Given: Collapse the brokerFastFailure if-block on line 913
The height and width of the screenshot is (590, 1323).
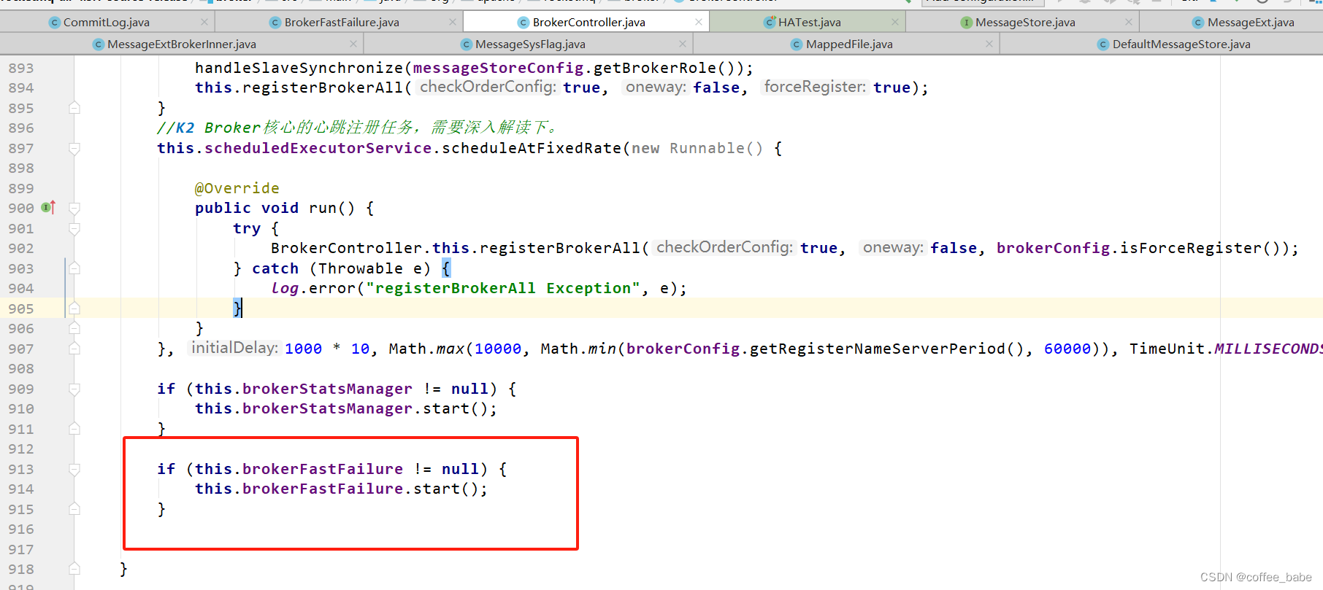Looking at the screenshot, I should [74, 469].
